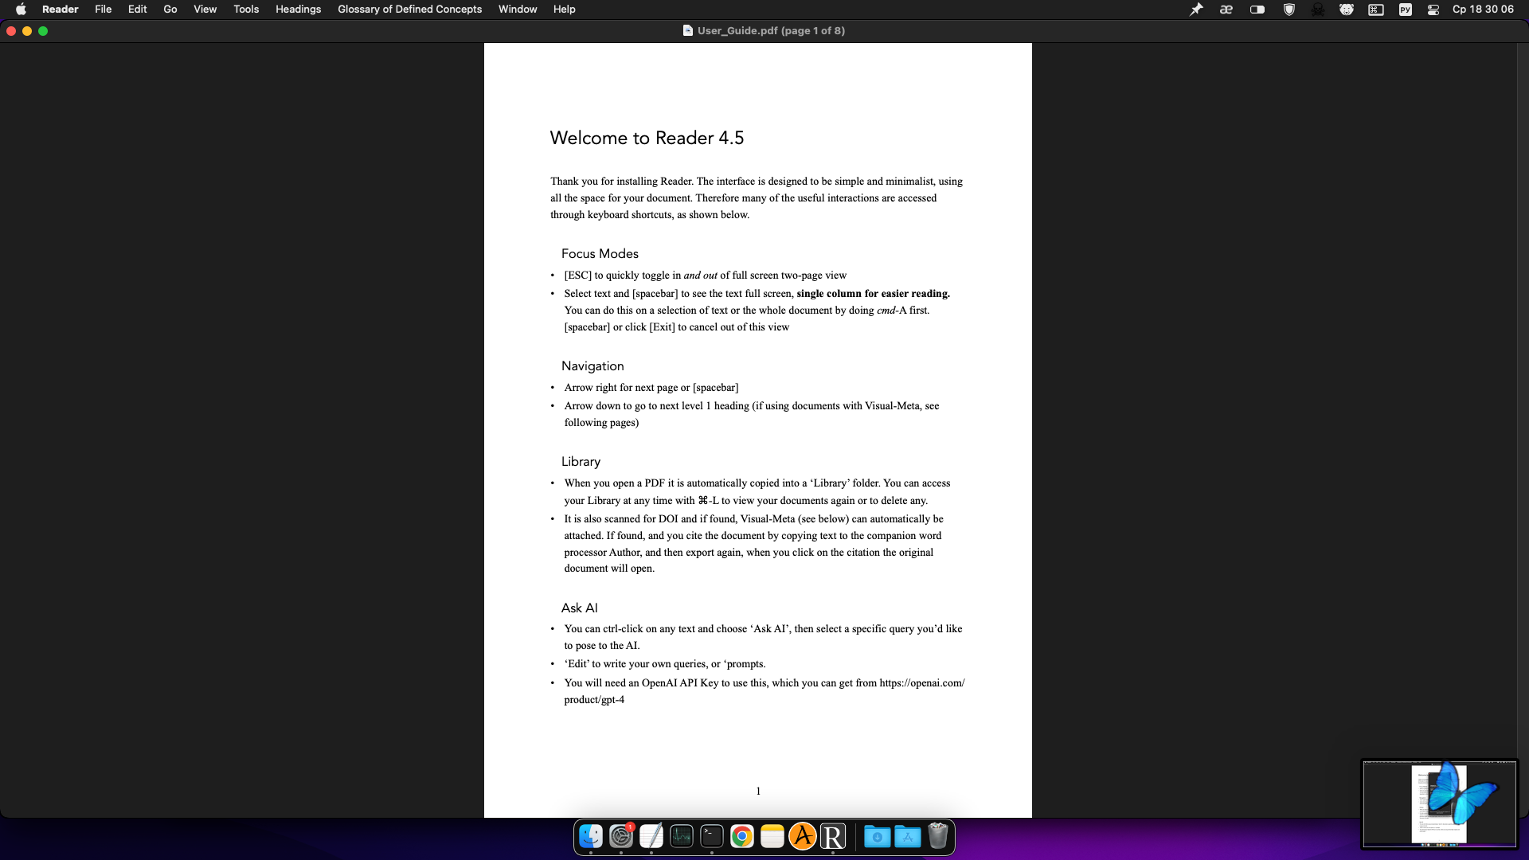Click the shield icon in menu bar

coord(1289,10)
